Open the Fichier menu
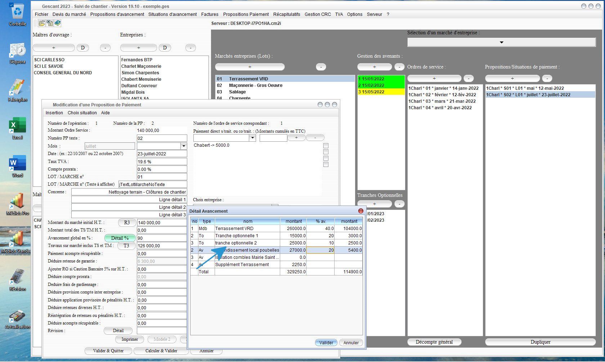Viewport: 605px width, 362px height. click(x=41, y=14)
